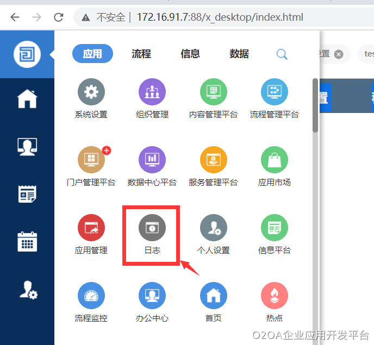Open the 日志 log app
Image resolution: width=374 pixels, height=345 pixels.
click(152, 228)
